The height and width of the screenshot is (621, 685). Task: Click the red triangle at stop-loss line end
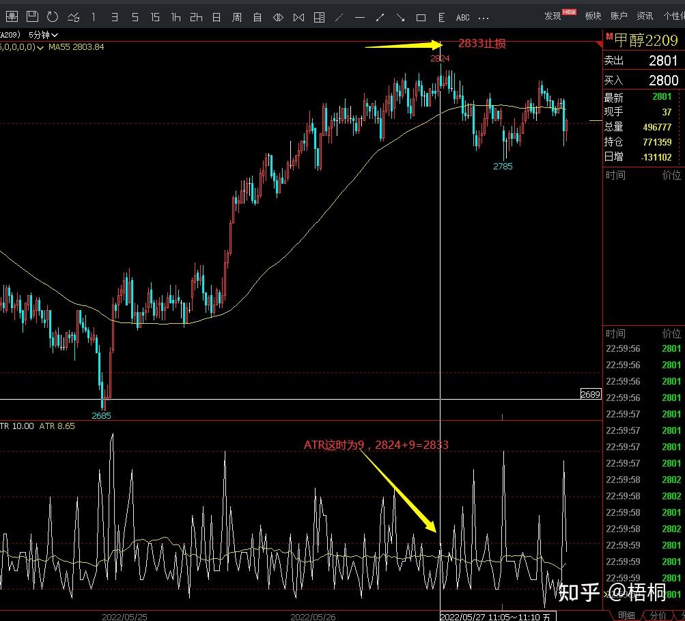(x=599, y=44)
